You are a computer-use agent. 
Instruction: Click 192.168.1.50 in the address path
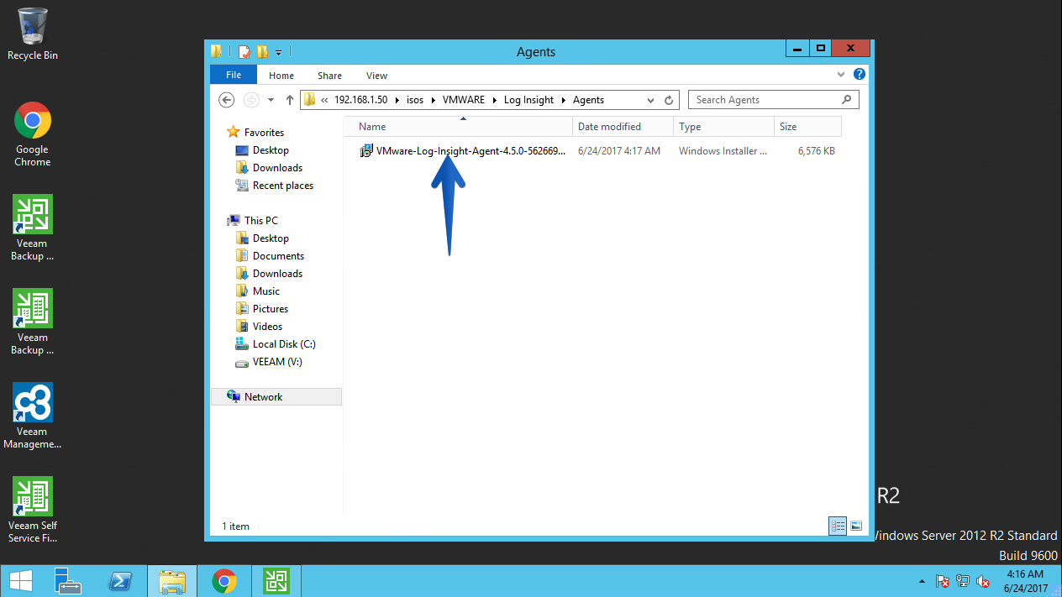click(361, 100)
